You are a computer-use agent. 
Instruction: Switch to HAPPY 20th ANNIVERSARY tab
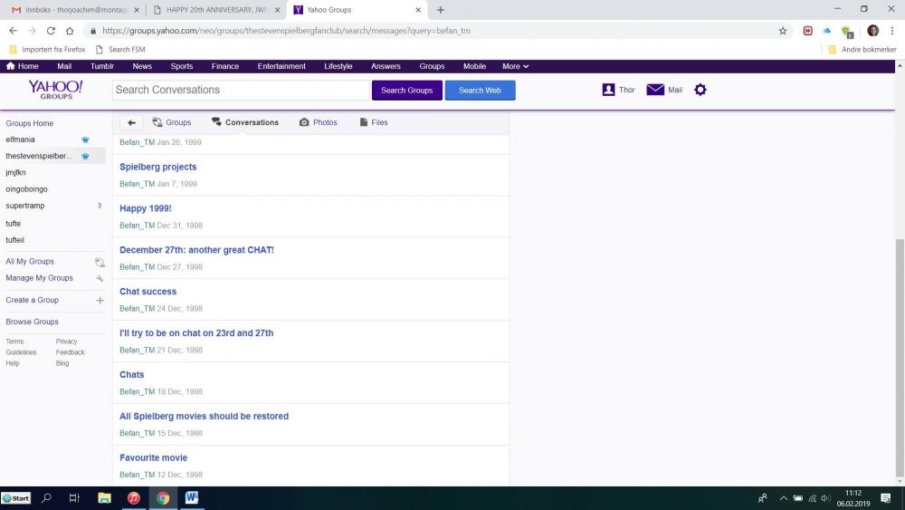coord(216,10)
